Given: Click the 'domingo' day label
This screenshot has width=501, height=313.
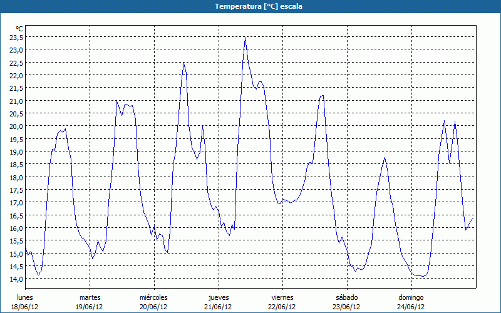Looking at the screenshot, I should tap(411, 297).
